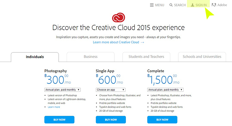232x126 pixels.
Task: Click the 300 per month price
Action: [x=58, y=80]
